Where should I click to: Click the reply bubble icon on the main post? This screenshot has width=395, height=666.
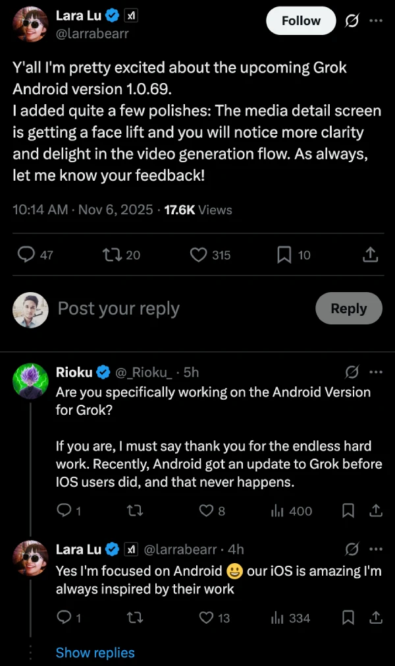tap(26, 255)
